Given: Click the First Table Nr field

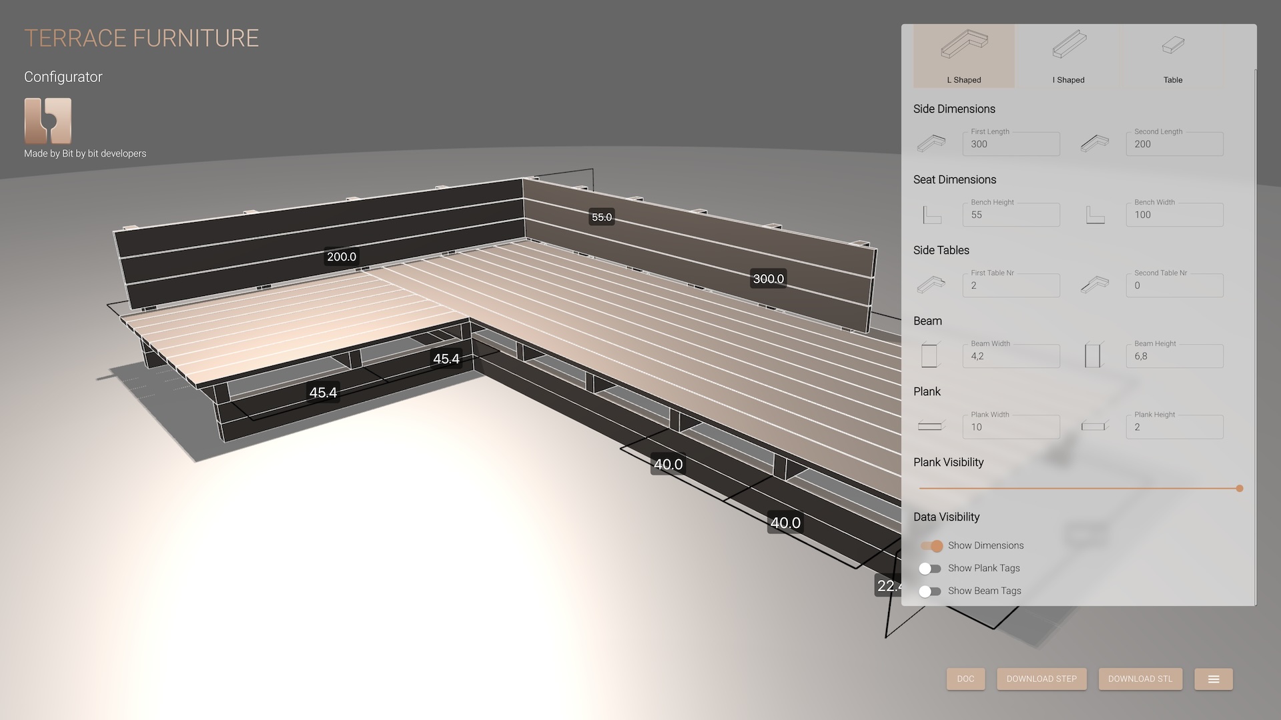Looking at the screenshot, I should click(x=1011, y=285).
